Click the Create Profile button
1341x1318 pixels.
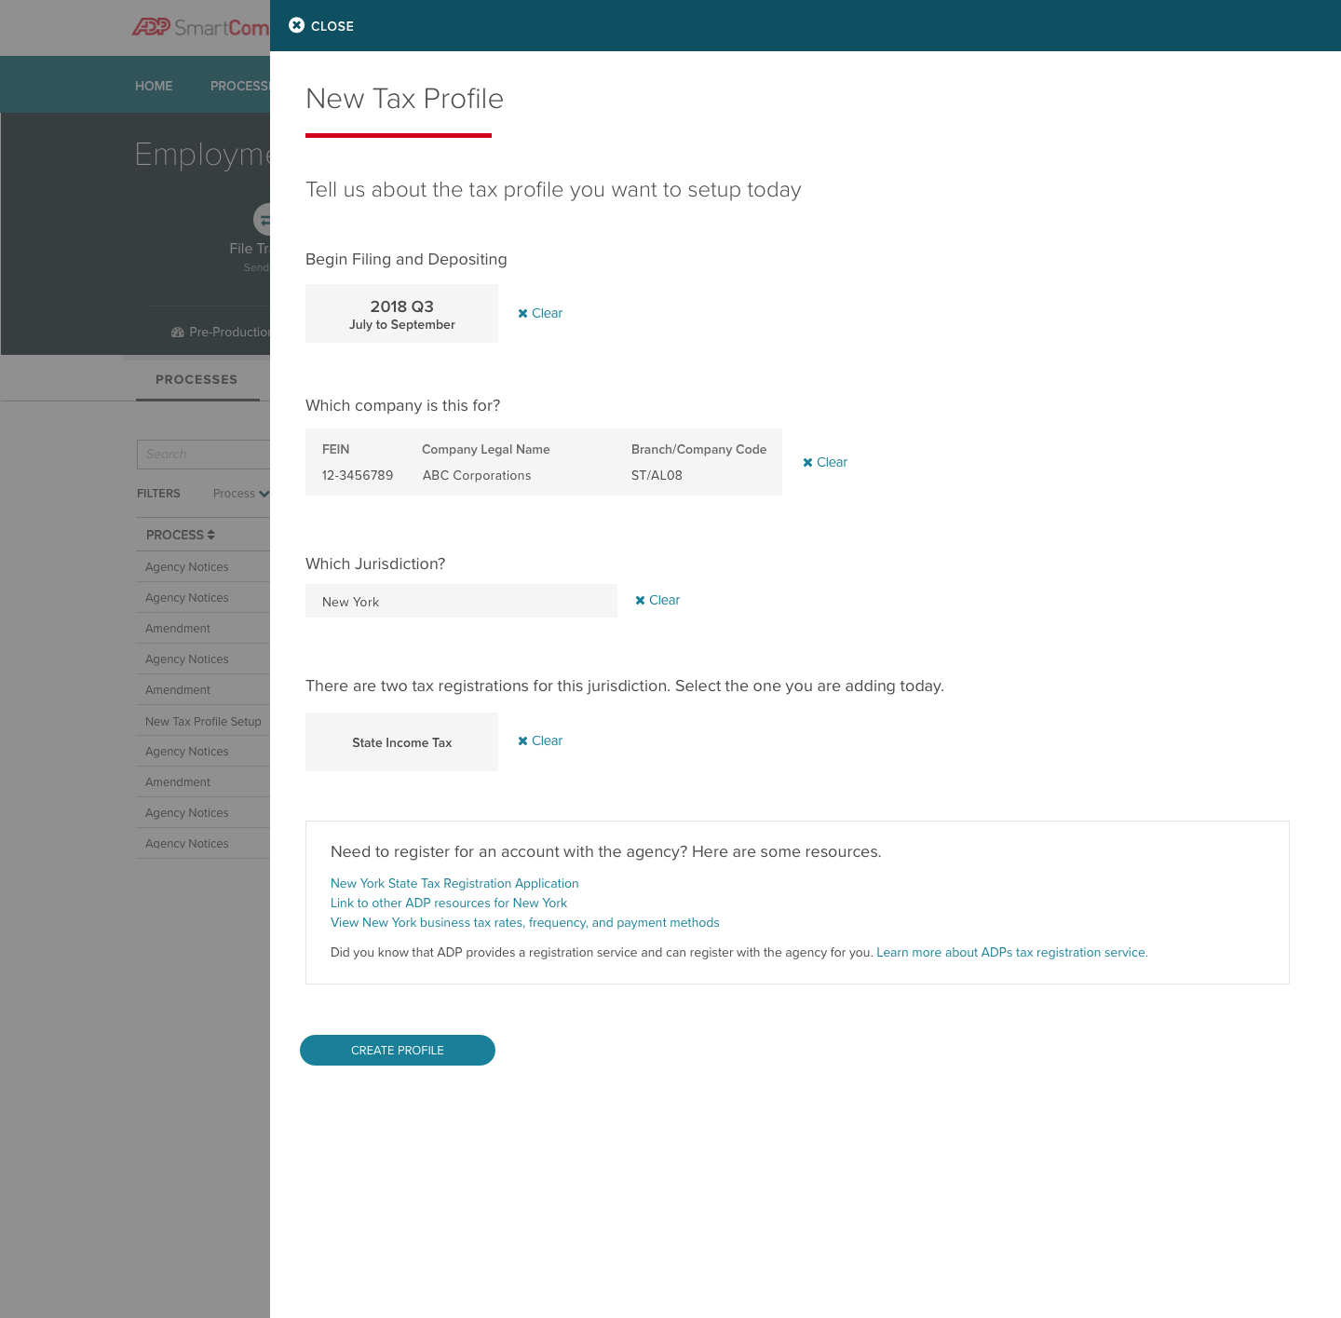point(398,1050)
